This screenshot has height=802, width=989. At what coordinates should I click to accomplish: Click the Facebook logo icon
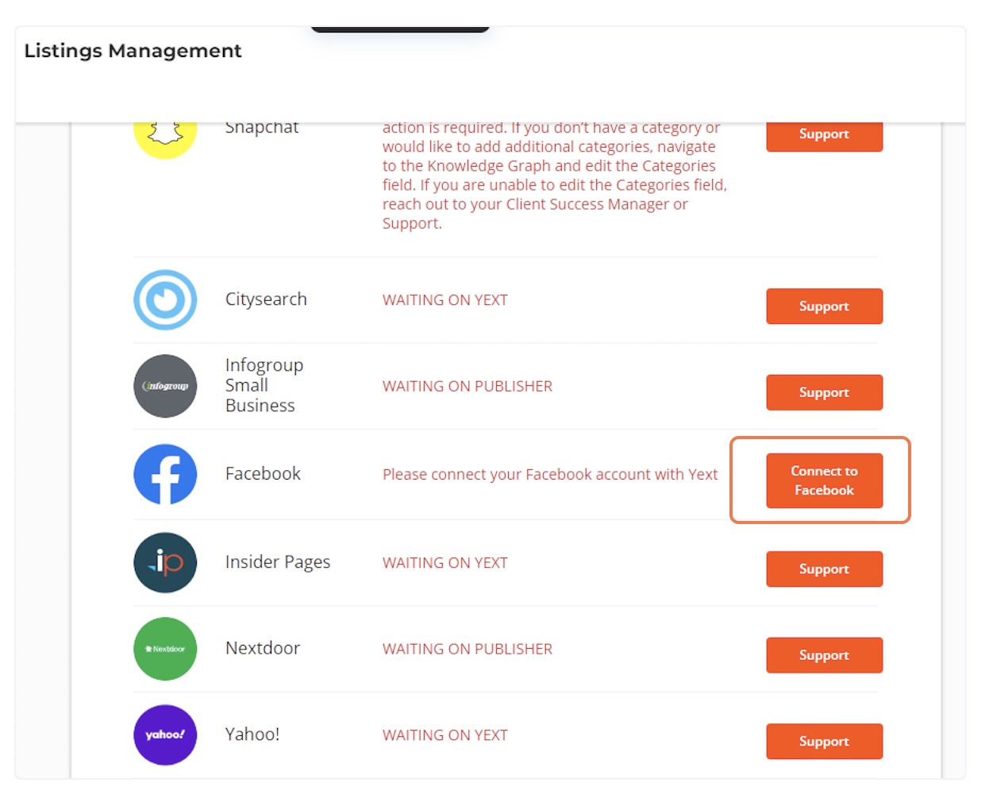point(165,474)
